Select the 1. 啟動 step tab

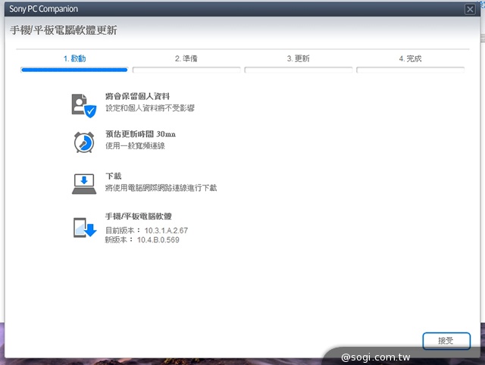[x=74, y=58]
